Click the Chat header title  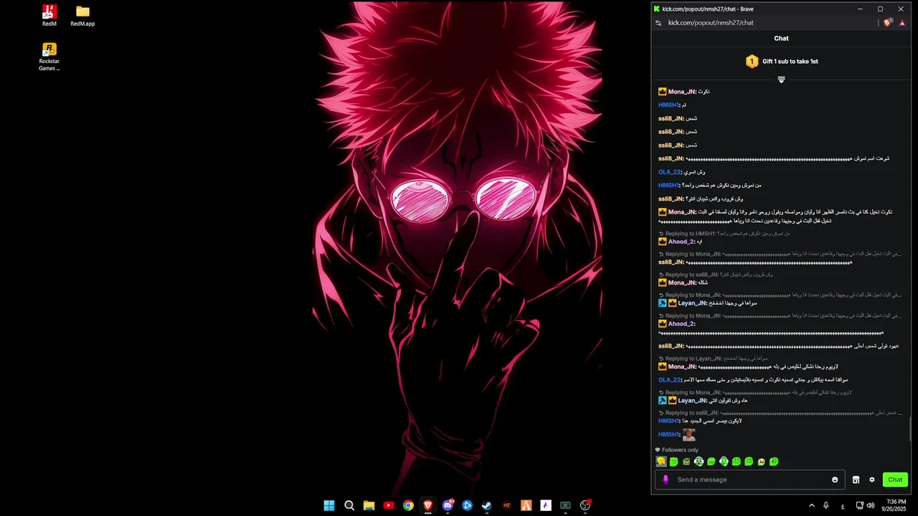tap(781, 38)
